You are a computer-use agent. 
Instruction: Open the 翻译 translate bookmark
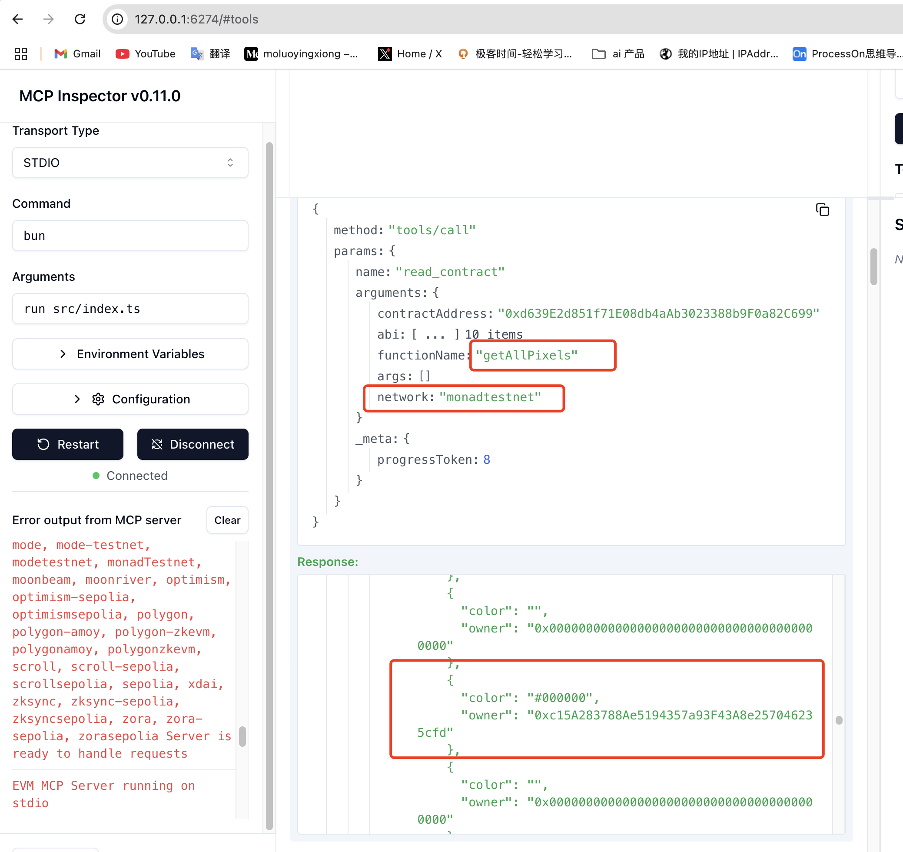click(210, 53)
